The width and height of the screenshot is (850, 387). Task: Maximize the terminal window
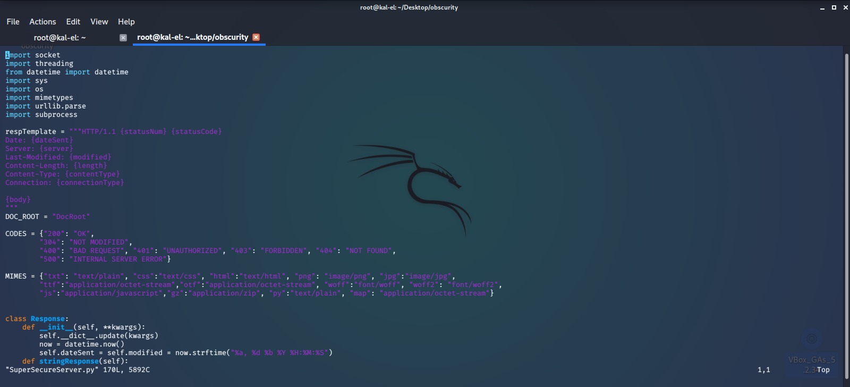(x=834, y=7)
